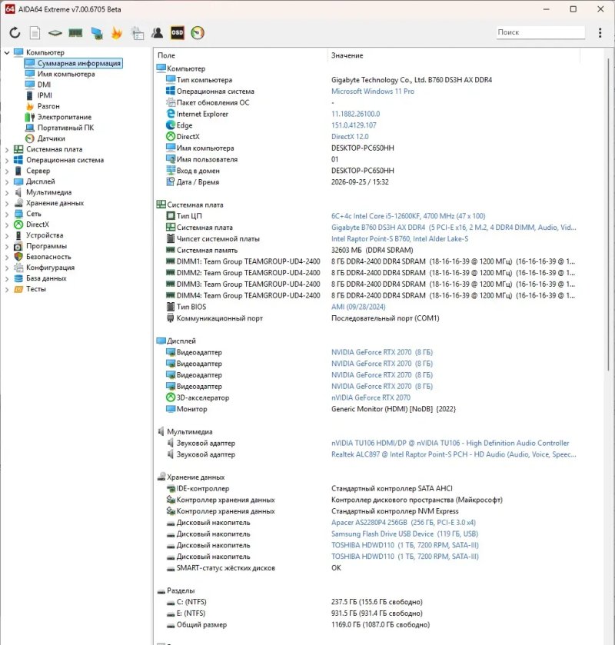
Task: Open the Intel Core i5-12600KF CPU link
Action: [x=408, y=216]
